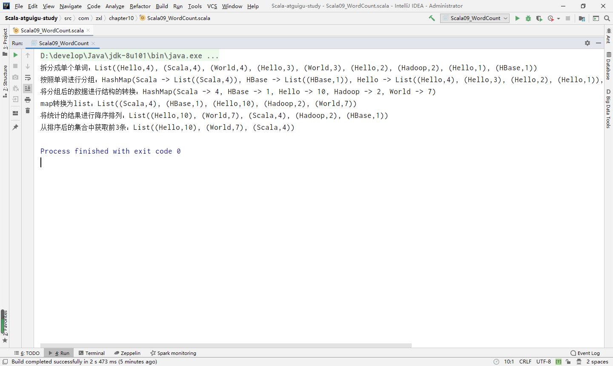Open the 1: Project tool window
Image resolution: width=613 pixels, height=366 pixels.
pyautogui.click(x=5, y=42)
